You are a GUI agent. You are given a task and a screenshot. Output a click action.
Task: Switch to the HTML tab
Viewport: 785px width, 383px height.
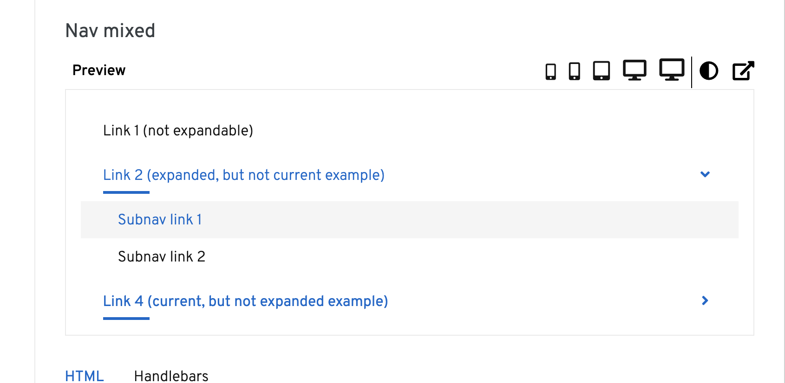click(85, 375)
